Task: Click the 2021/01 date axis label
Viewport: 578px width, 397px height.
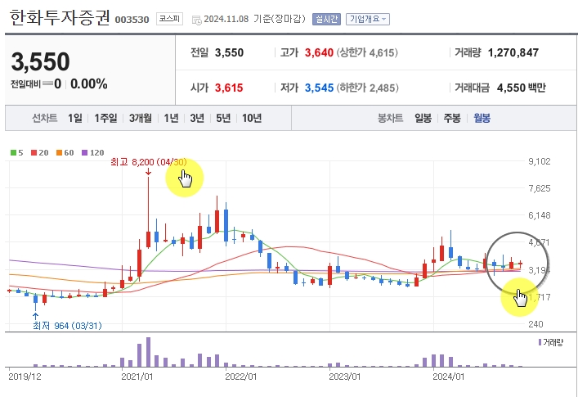Action: tap(137, 377)
